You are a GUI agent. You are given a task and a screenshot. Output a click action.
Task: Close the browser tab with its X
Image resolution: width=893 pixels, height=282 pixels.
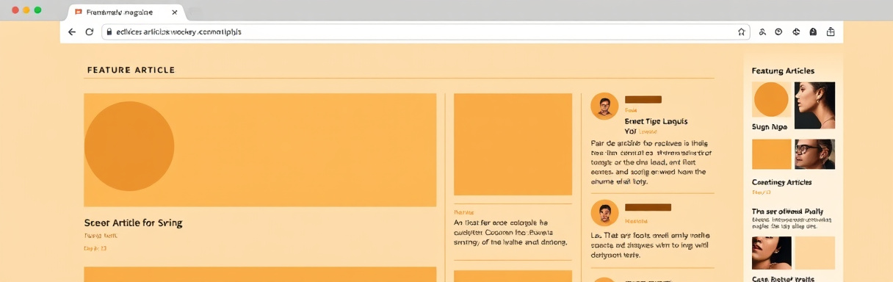(x=174, y=12)
